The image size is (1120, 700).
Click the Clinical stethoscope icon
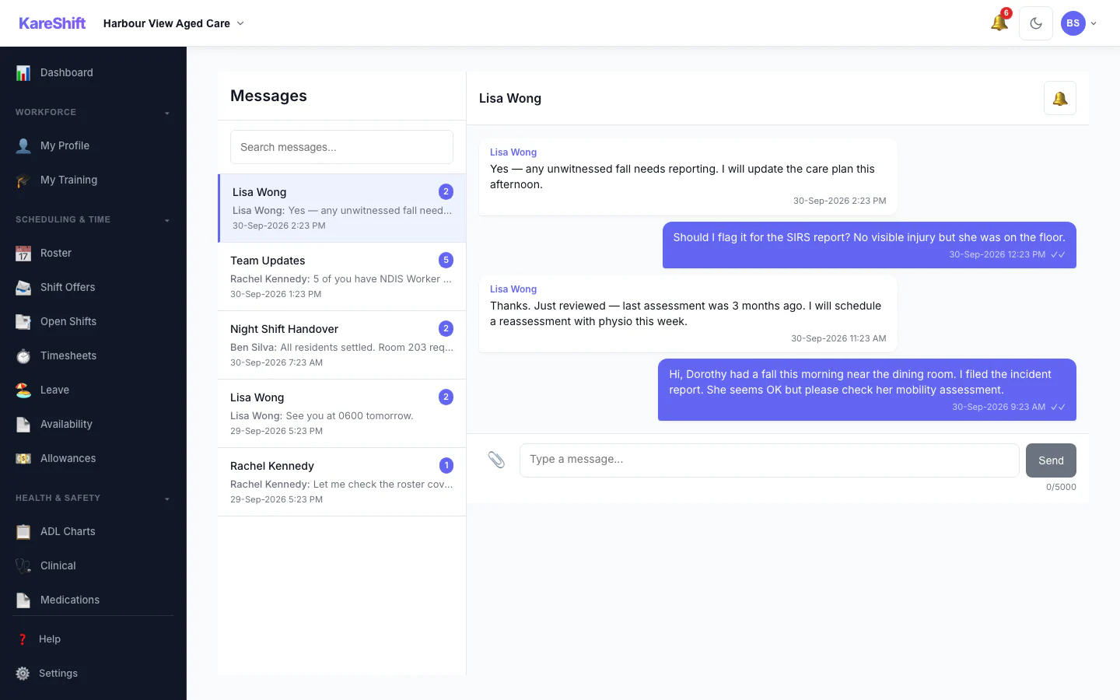[x=23, y=566]
